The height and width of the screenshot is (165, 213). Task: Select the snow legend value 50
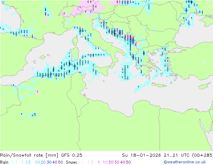129,162
